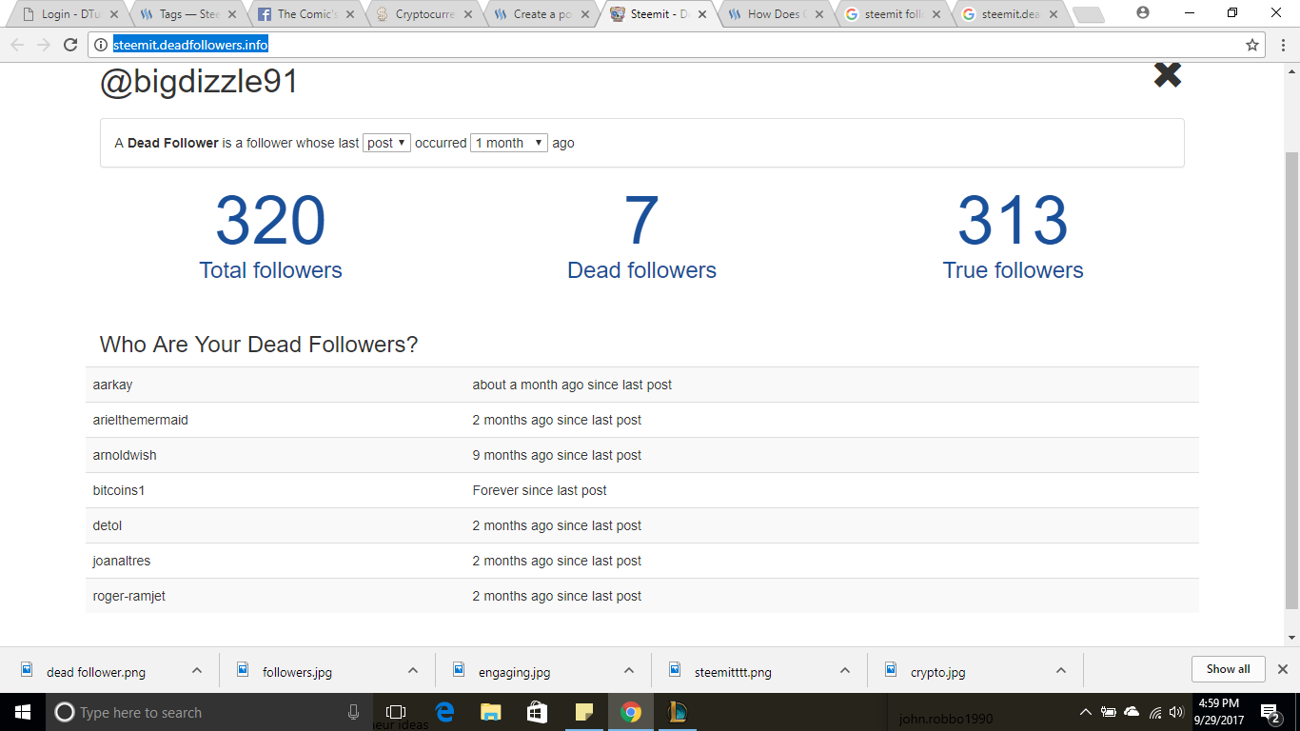Open the new tab button

click(1088, 14)
